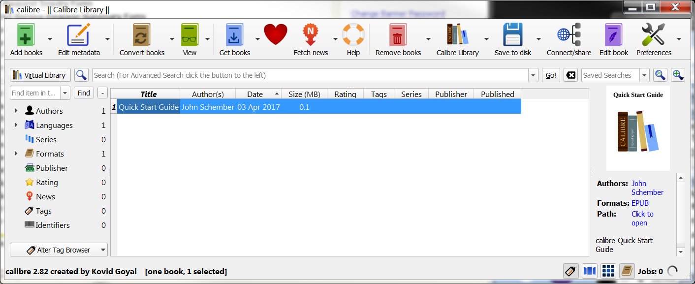Select the Identifiers tree item
The width and height of the screenshot is (695, 284).
point(53,225)
